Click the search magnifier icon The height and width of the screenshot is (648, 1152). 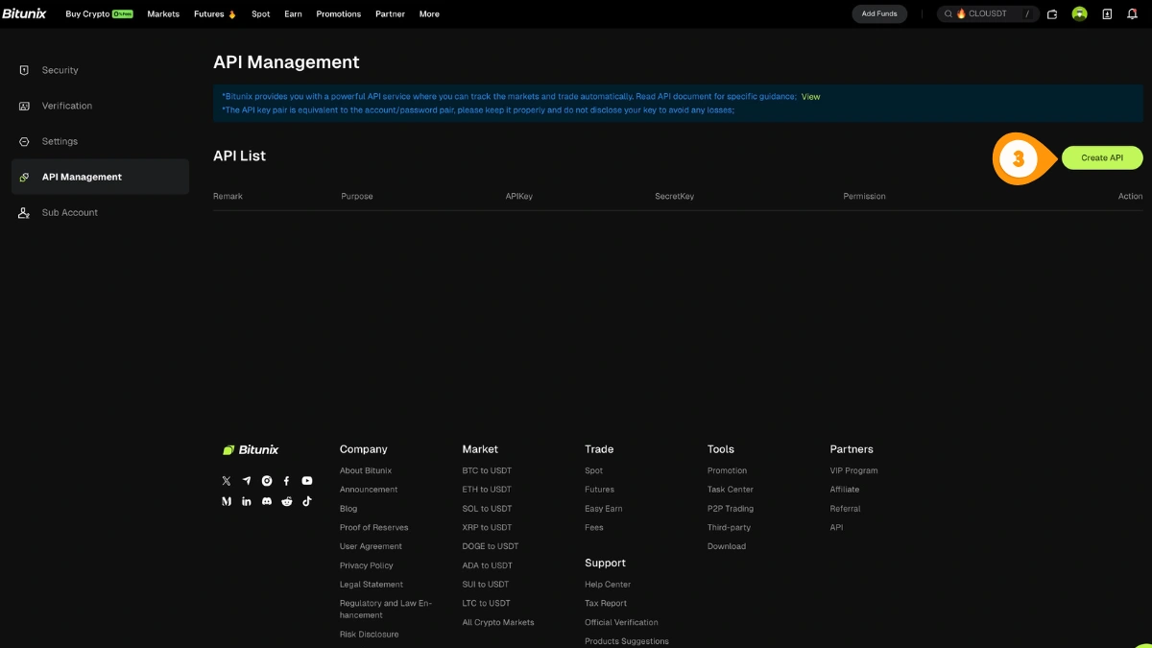coord(948,14)
